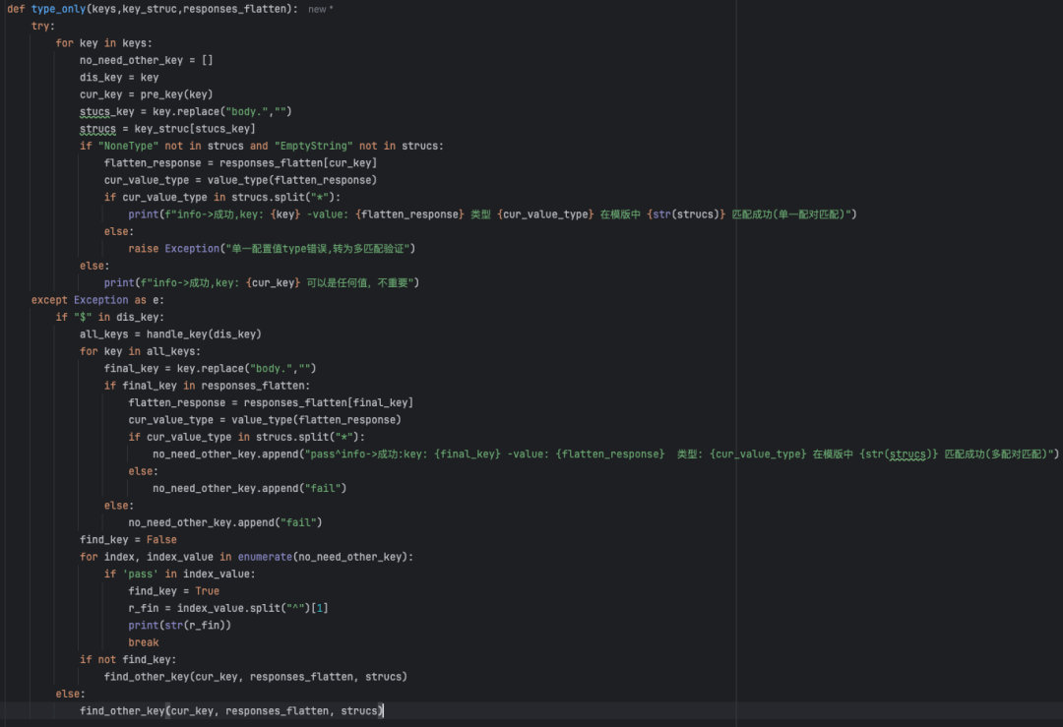Click the "EmptyString" string literal
This screenshot has height=727, width=1063.
click(x=313, y=146)
